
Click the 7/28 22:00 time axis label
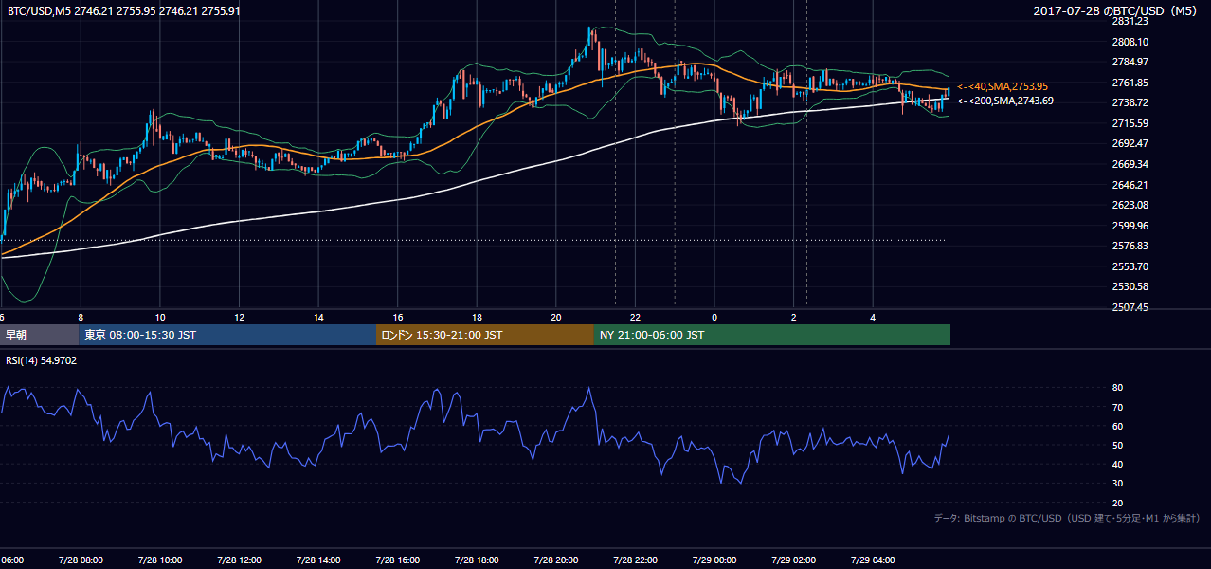(635, 560)
